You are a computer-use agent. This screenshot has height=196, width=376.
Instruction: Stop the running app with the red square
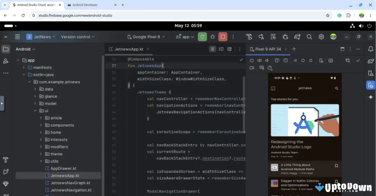click(x=223, y=37)
